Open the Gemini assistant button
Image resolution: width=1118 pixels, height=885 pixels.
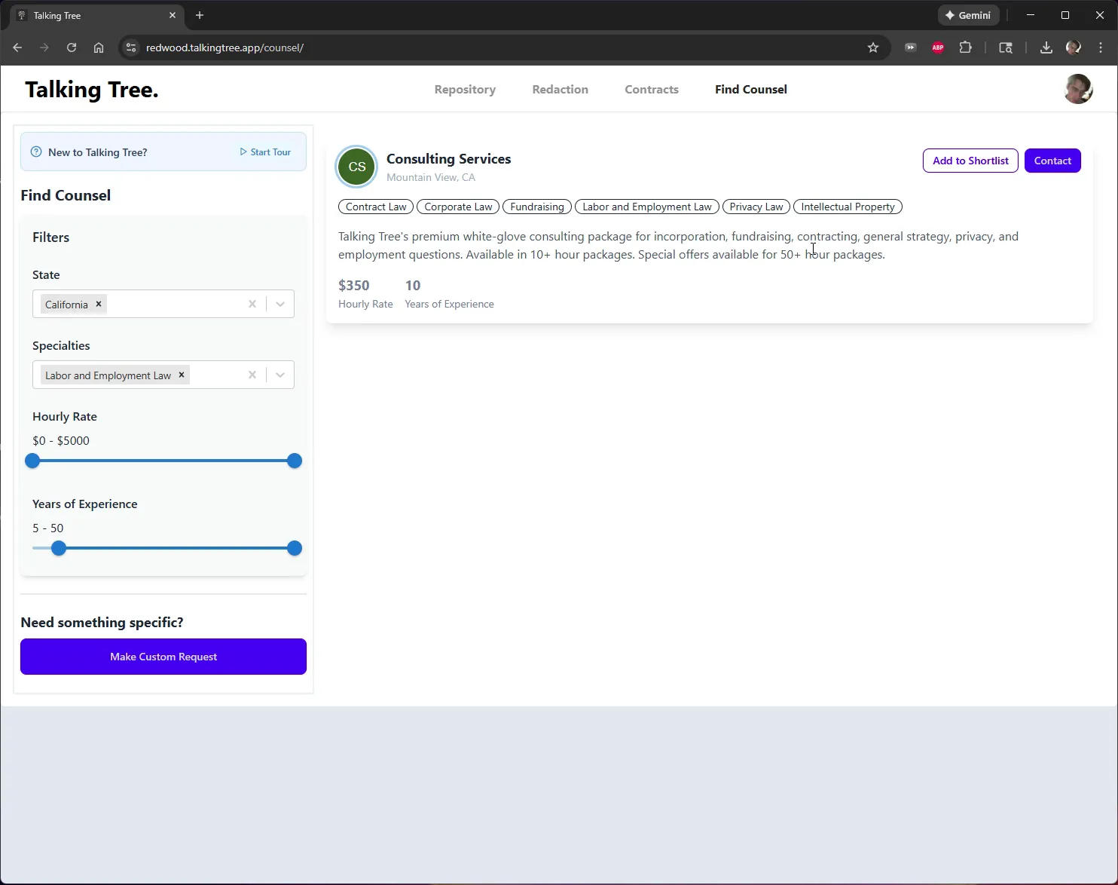pos(968,15)
